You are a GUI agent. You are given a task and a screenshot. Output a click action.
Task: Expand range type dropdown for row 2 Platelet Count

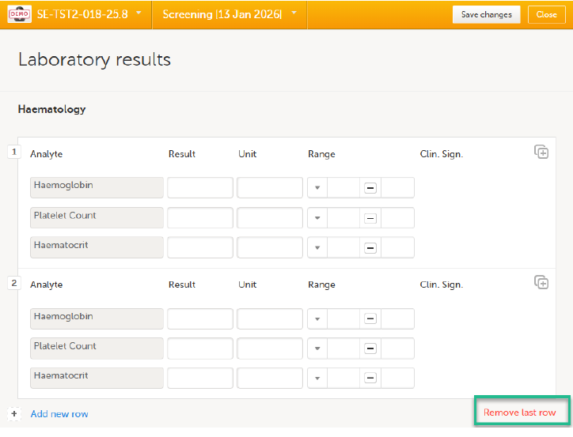(317, 348)
